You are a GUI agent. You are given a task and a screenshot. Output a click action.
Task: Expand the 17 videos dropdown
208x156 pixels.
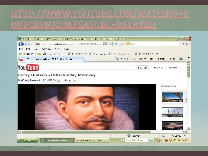coord(51,80)
